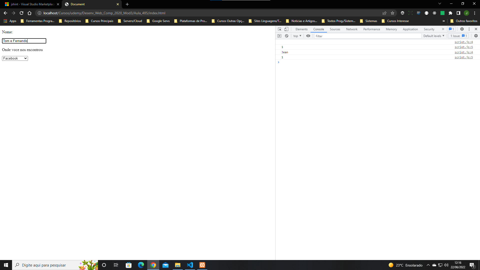Open the Facebook select dropdown
Screen dimensions: 480x270
coord(15,58)
